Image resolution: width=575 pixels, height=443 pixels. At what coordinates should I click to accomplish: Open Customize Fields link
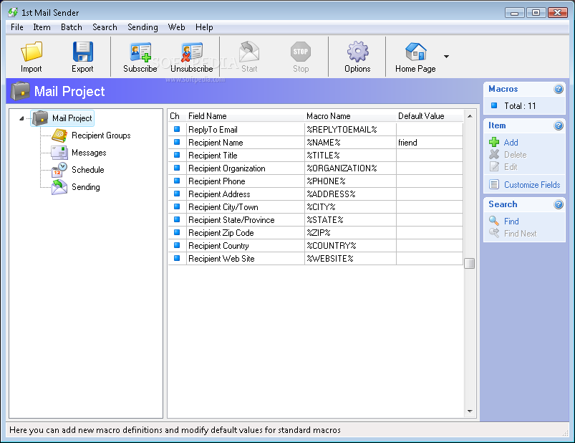[532, 185]
